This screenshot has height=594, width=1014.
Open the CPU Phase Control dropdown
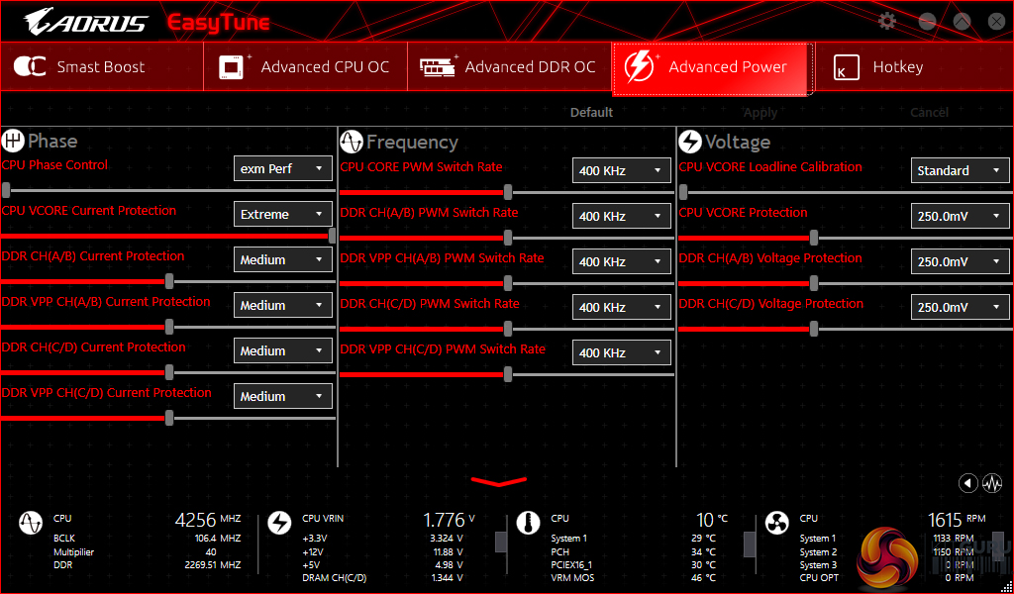click(x=282, y=168)
